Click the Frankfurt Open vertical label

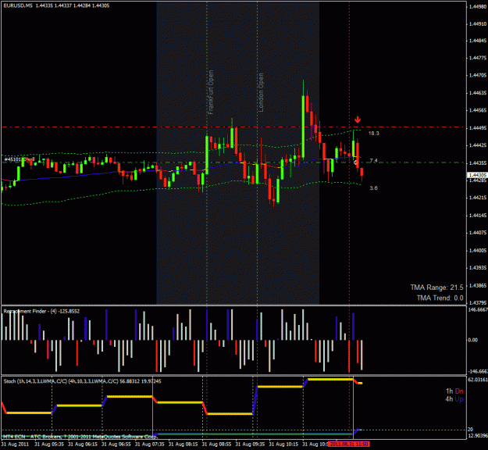(x=211, y=92)
